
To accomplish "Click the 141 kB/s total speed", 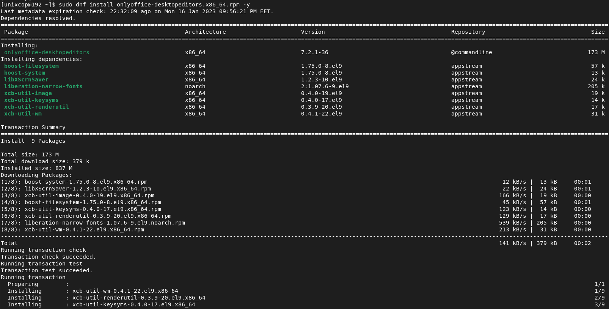I will (x=513, y=243).
